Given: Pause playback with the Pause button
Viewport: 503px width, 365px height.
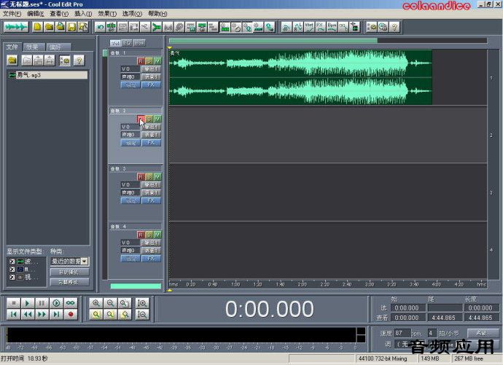Looking at the screenshot, I should pos(42,303).
